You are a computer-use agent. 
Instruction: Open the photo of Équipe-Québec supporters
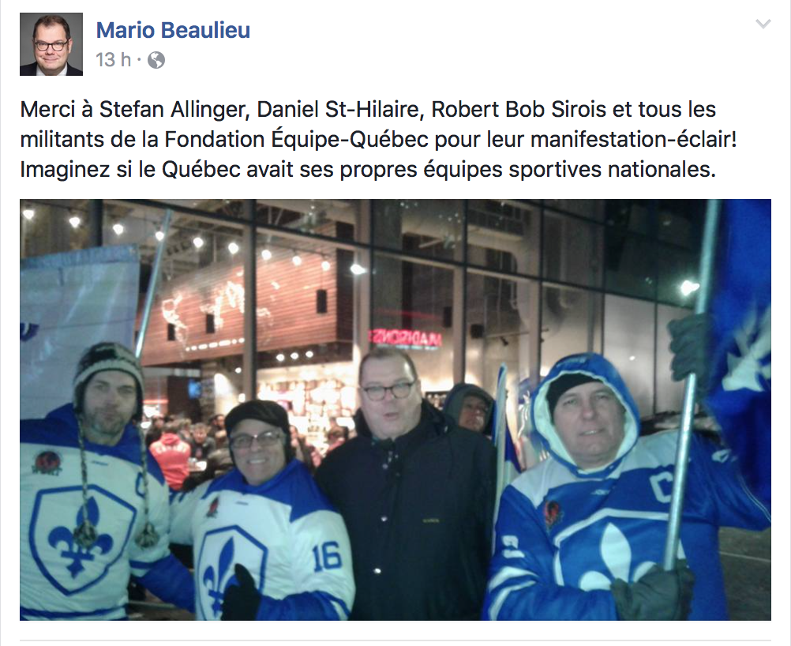[395, 410]
